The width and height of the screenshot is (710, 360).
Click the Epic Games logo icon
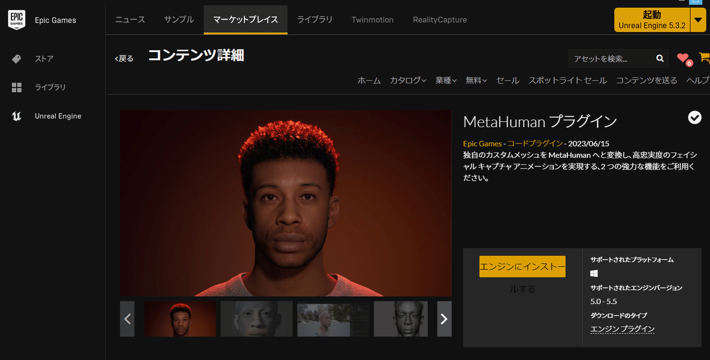tap(17, 20)
